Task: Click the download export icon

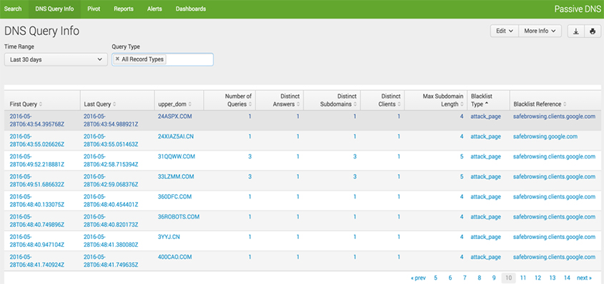Action: pos(576,31)
